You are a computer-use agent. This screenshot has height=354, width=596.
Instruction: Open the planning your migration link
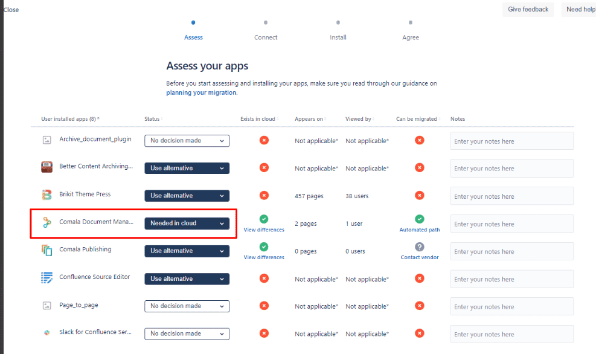coord(202,93)
